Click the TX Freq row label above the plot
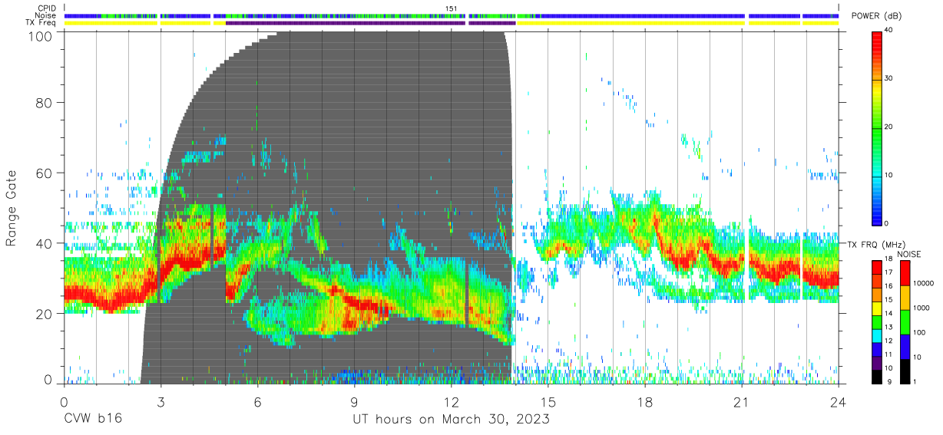943x435 pixels. 41,23
